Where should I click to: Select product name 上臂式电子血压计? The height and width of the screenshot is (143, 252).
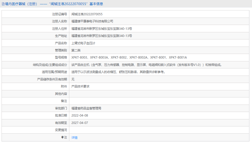tap(83, 43)
